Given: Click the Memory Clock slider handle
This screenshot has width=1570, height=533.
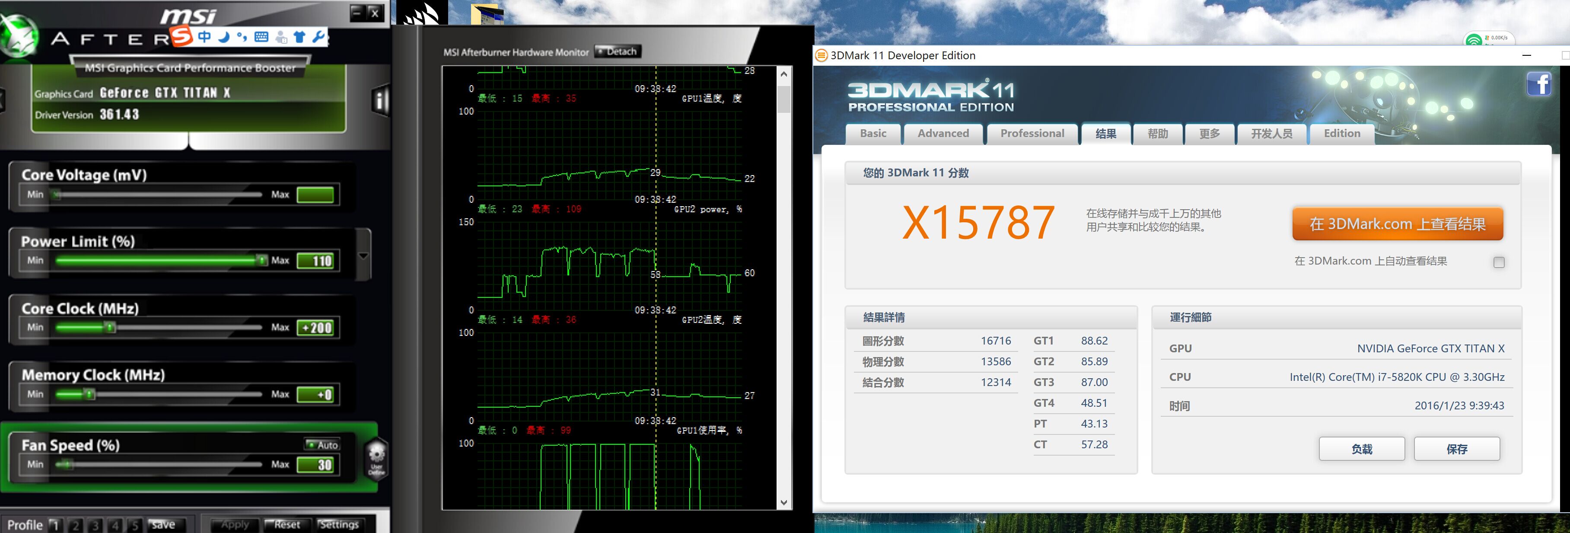Looking at the screenshot, I should tap(89, 394).
